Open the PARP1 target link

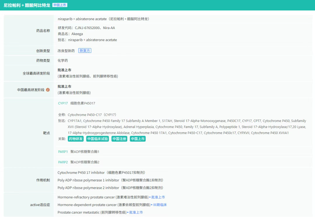pyautogui.click(x=63, y=152)
